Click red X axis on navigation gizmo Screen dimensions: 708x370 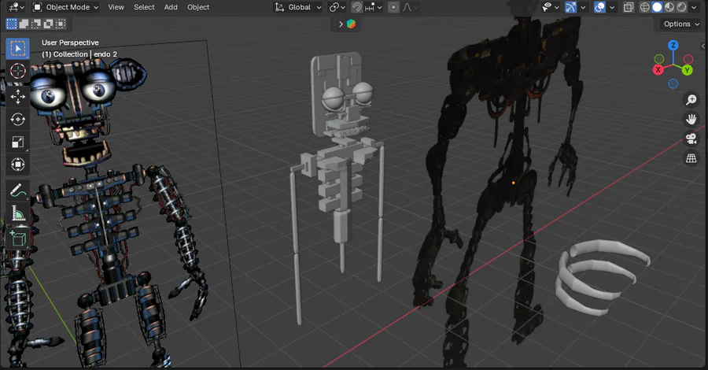click(658, 69)
